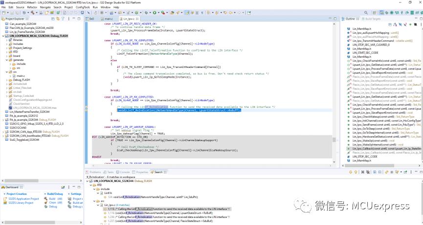Click Build (All) in Dashboard
This screenshot has width=423, height=225.
pyautogui.click(x=56, y=199)
